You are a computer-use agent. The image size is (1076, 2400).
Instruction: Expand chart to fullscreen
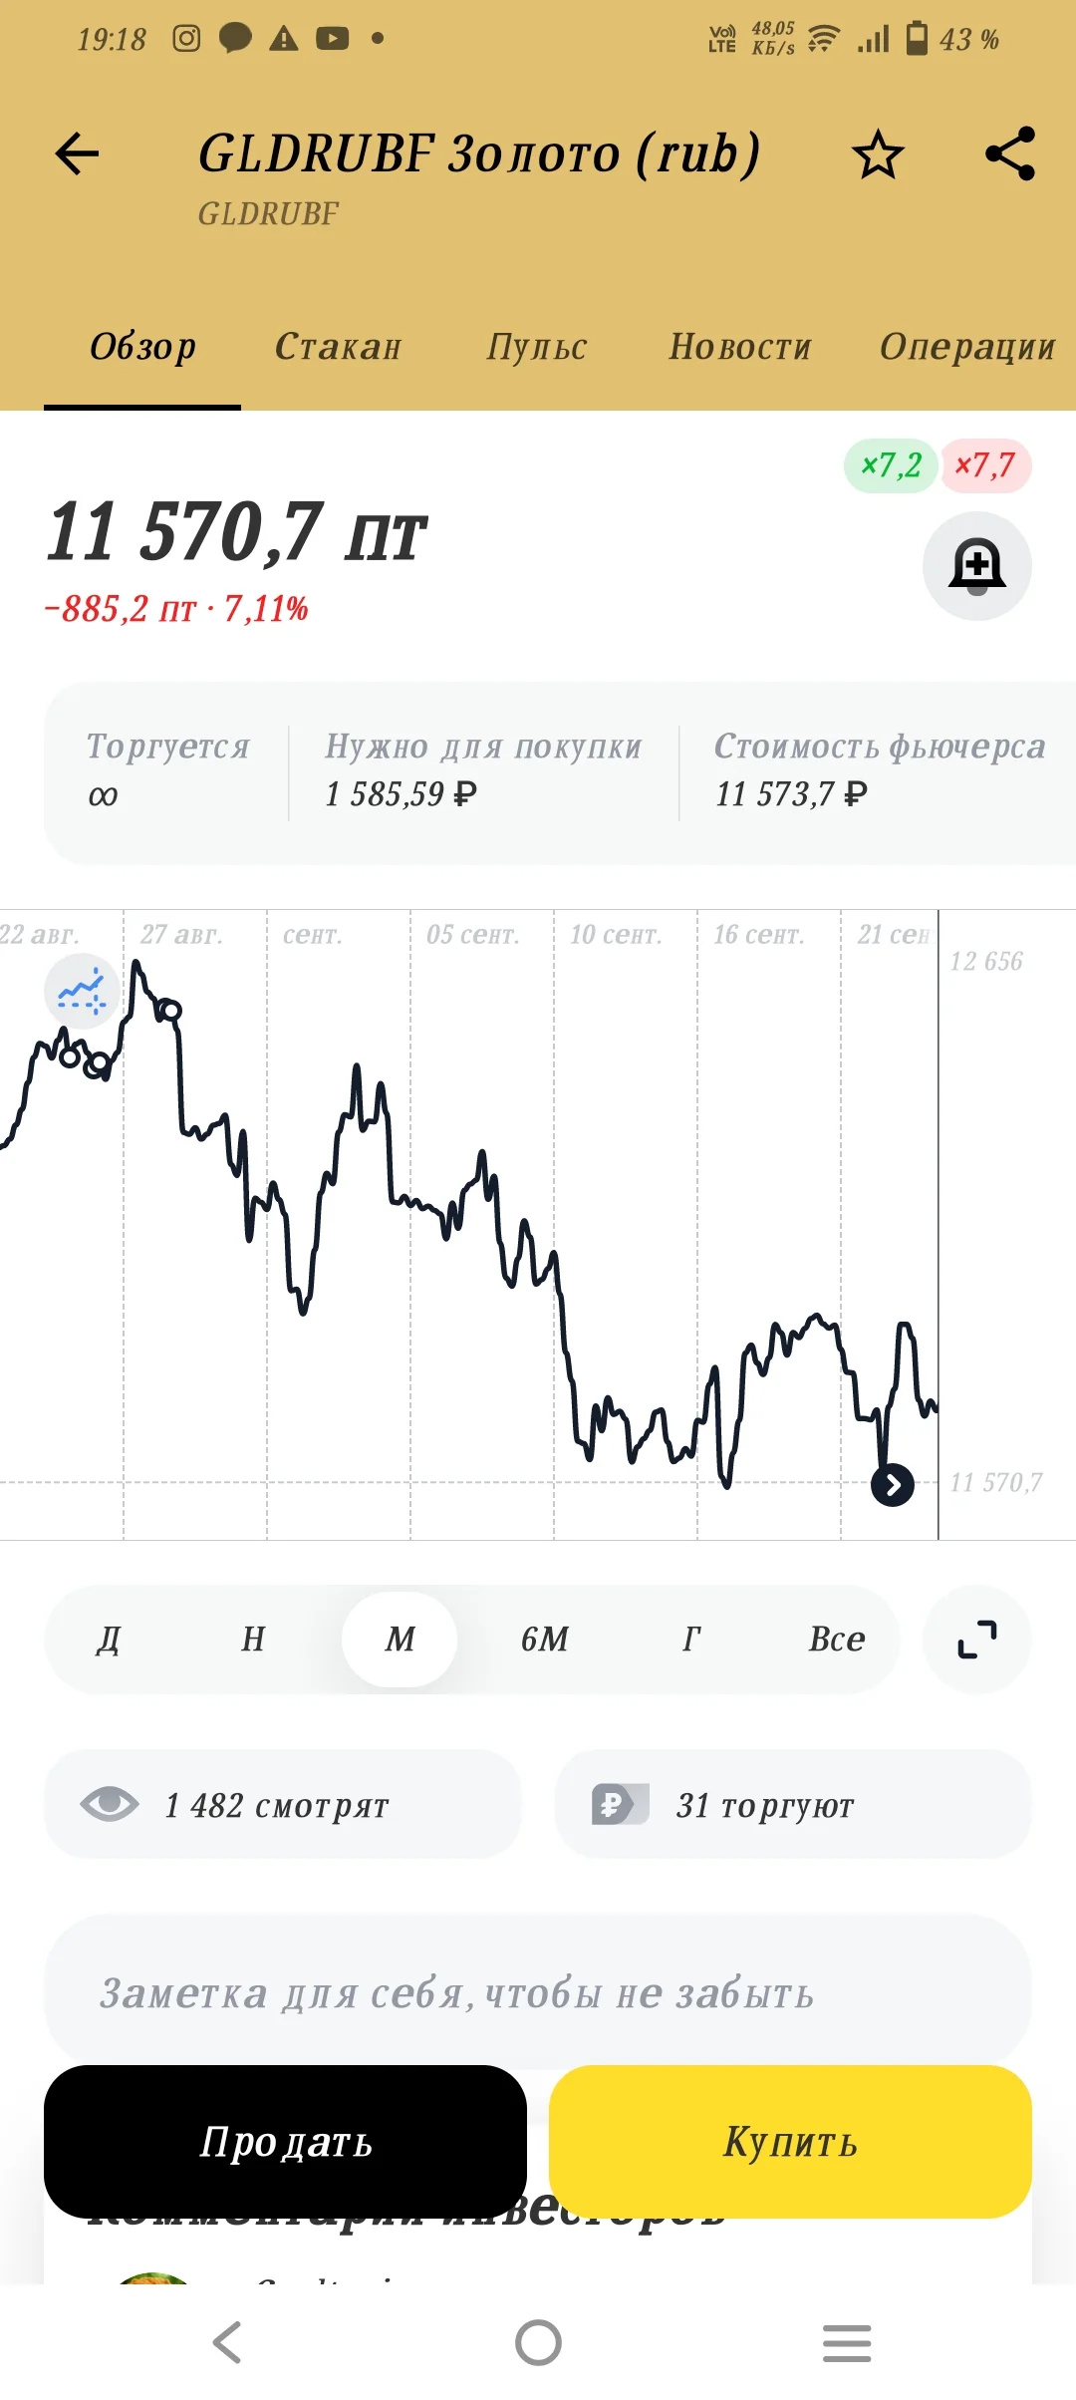[x=977, y=1640]
